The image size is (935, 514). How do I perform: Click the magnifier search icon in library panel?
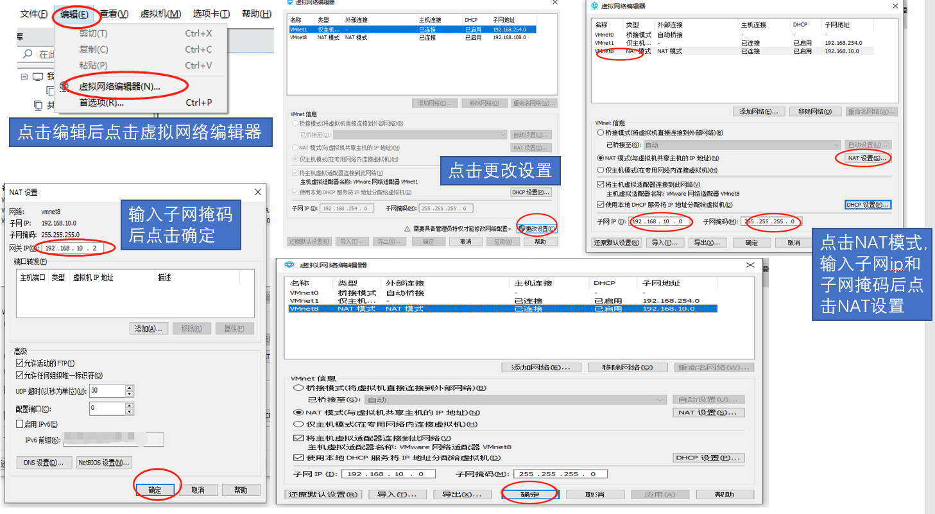[28, 55]
